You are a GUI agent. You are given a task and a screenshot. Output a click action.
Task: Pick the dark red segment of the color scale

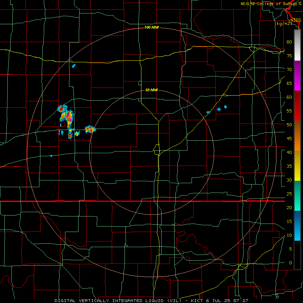(x=297, y=105)
